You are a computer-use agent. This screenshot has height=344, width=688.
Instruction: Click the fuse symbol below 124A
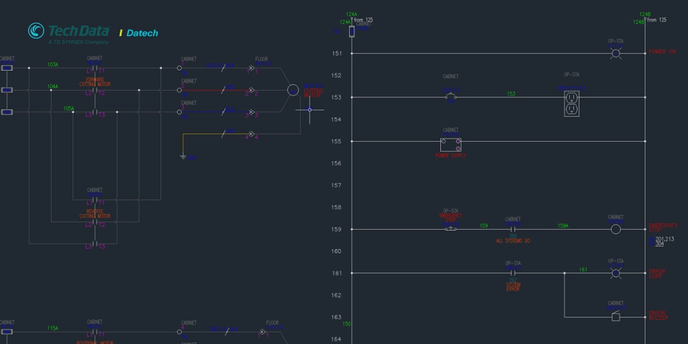[351, 31]
